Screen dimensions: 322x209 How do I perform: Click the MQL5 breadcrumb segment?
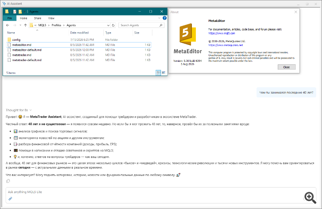coord(43,25)
